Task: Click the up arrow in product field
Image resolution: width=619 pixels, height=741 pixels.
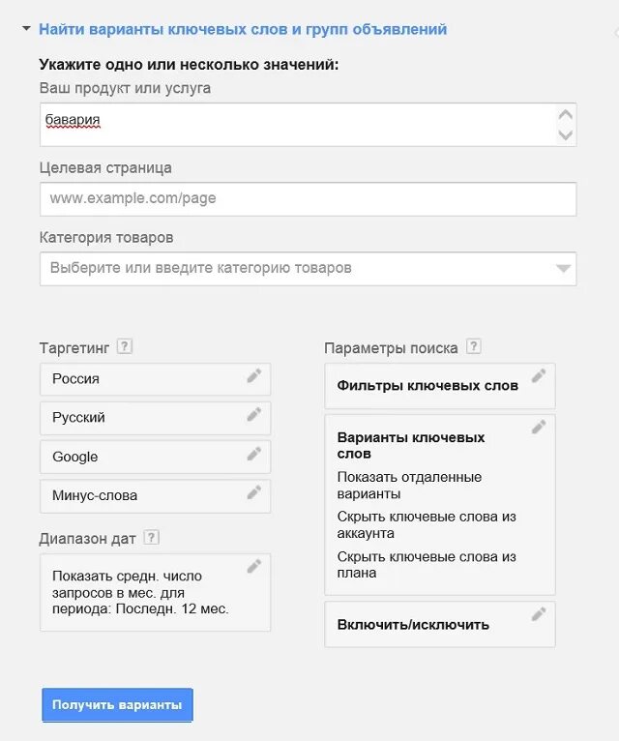Action: pos(566,115)
